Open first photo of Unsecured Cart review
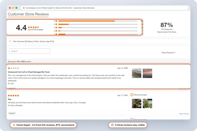Image resolution: width=197 pixels, height=131 pixels. pos(136,73)
